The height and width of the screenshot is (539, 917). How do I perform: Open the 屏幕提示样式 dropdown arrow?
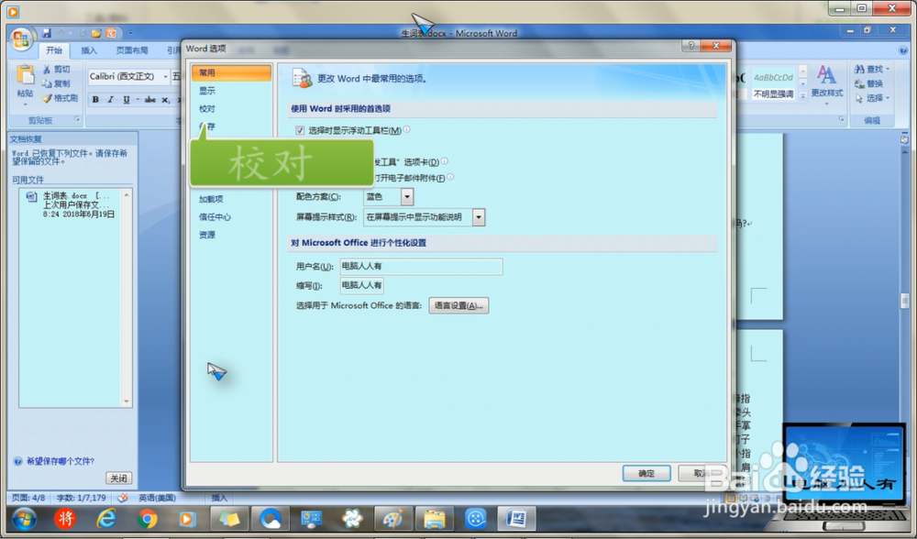[x=479, y=217]
